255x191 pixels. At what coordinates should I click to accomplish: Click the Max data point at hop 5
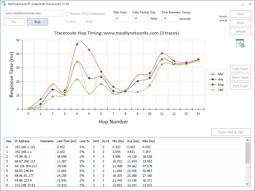point(89,50)
